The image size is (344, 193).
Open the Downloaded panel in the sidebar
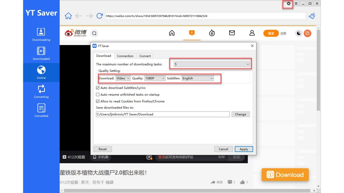[41, 53]
